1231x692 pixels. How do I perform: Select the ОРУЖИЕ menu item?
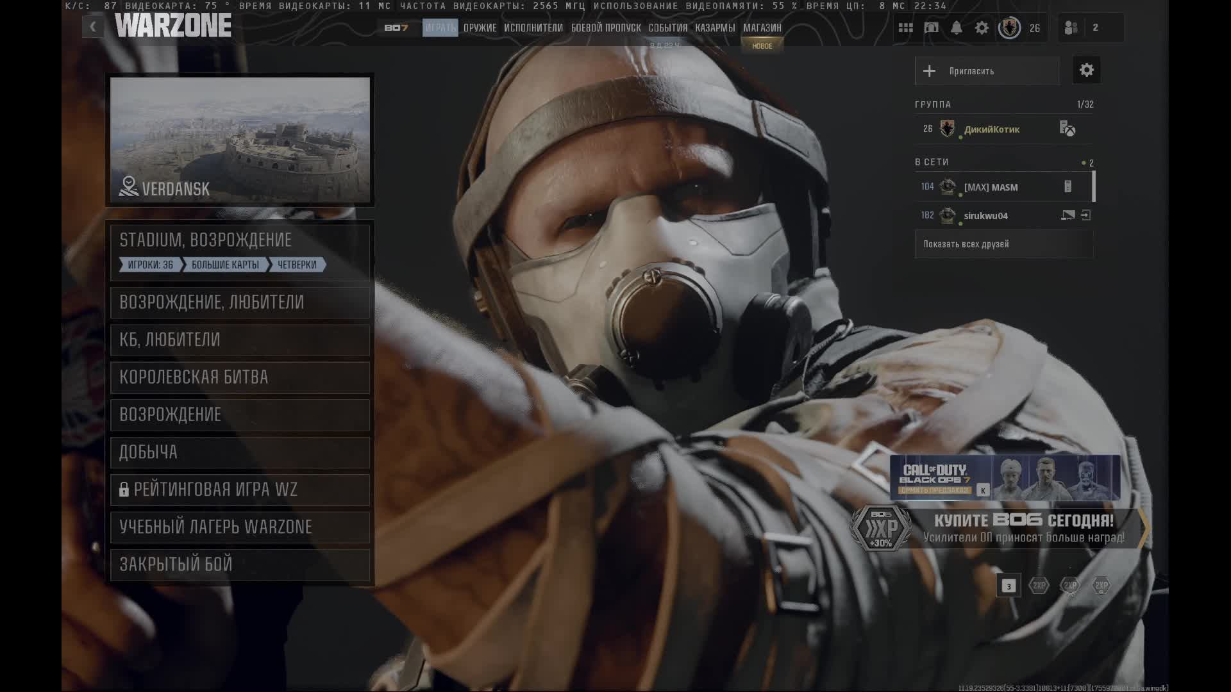(x=479, y=28)
